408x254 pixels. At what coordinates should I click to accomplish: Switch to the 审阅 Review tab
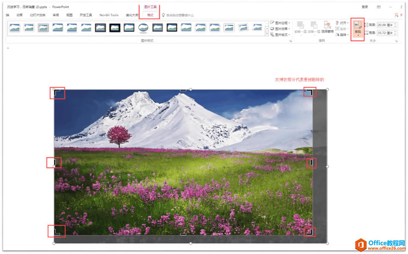[x=56, y=15]
